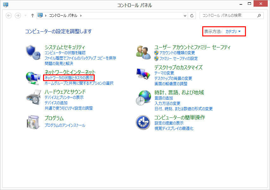Expand the arrow after コントロール パネル breadcrumb
This screenshot has width=270, height=190.
point(81,16)
